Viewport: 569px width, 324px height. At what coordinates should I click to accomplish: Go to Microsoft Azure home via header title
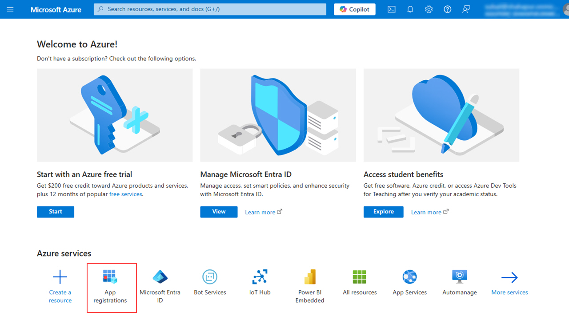point(56,9)
